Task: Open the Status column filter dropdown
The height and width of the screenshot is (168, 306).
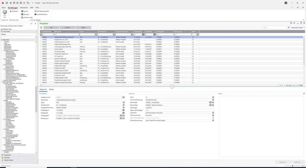Action: pyautogui.click(x=96, y=34)
